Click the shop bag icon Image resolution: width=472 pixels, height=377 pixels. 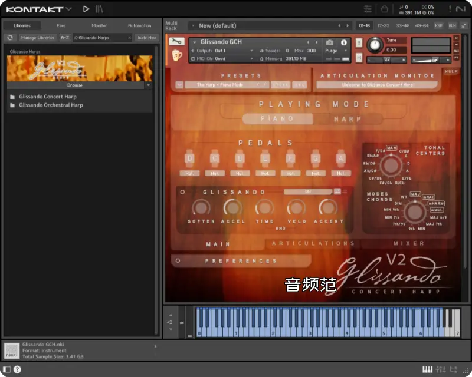(384, 9)
